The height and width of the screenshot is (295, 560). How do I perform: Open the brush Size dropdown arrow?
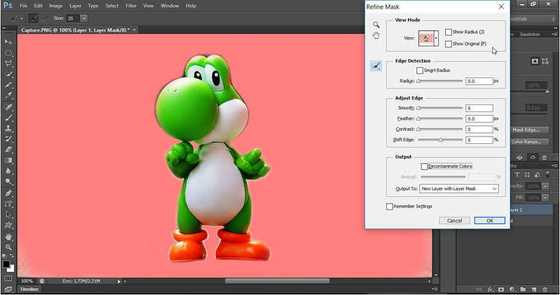[x=84, y=18]
